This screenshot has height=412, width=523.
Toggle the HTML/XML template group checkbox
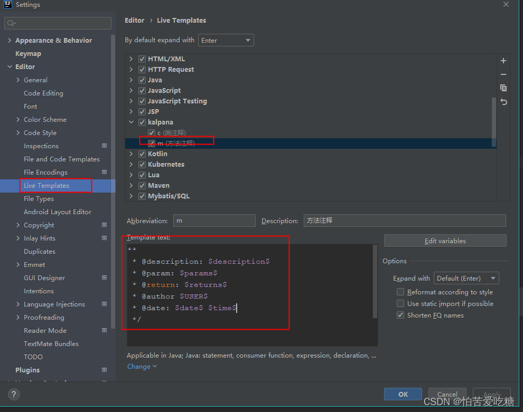point(142,59)
